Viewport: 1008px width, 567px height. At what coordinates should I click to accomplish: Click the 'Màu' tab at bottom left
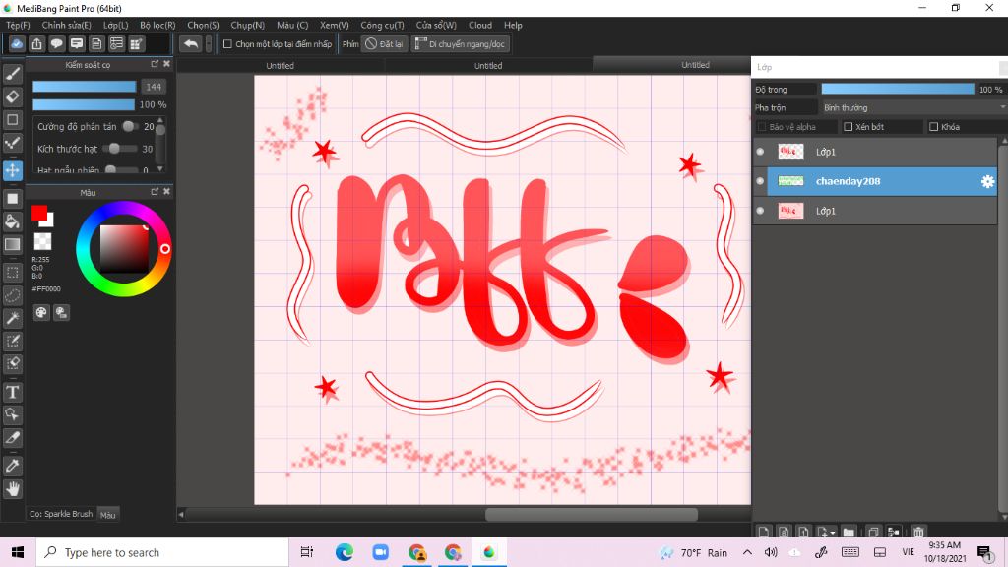tap(108, 514)
